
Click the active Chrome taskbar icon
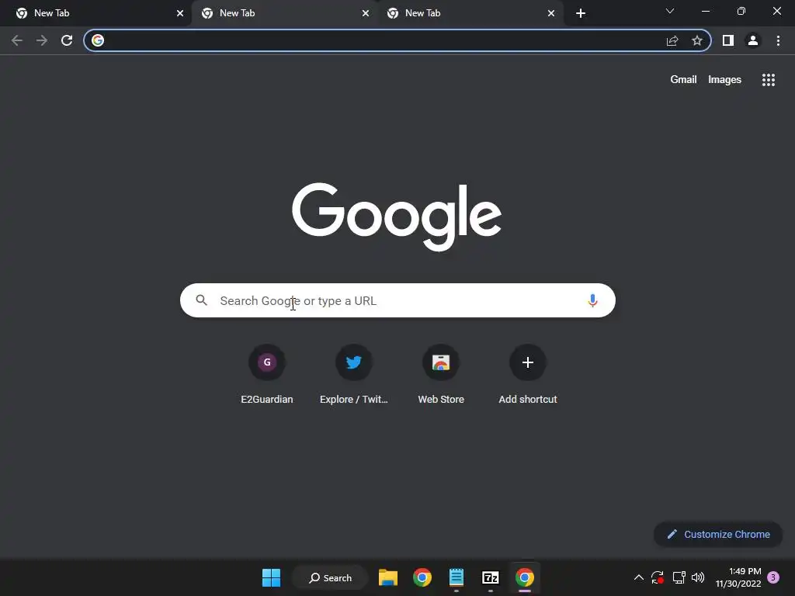click(525, 577)
